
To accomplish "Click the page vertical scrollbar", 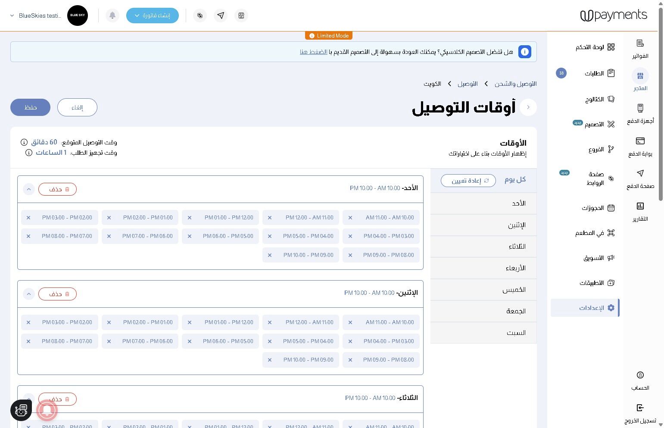I will [661, 103].
